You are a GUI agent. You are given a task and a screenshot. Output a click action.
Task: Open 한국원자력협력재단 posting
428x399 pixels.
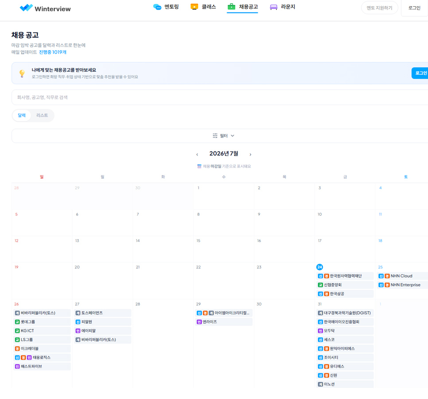(345, 276)
